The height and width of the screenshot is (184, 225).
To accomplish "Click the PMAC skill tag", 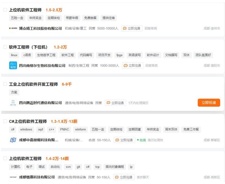I will pyautogui.click(x=65, y=129).
